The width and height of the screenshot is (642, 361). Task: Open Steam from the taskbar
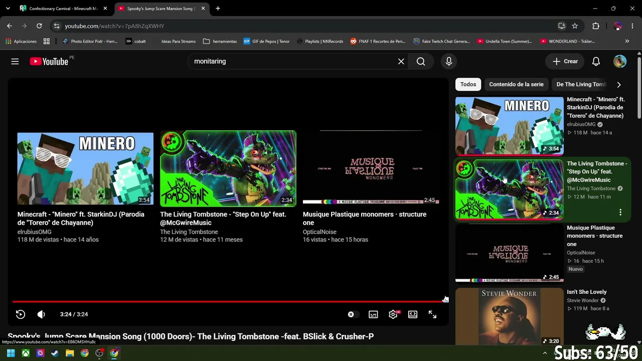55,353
